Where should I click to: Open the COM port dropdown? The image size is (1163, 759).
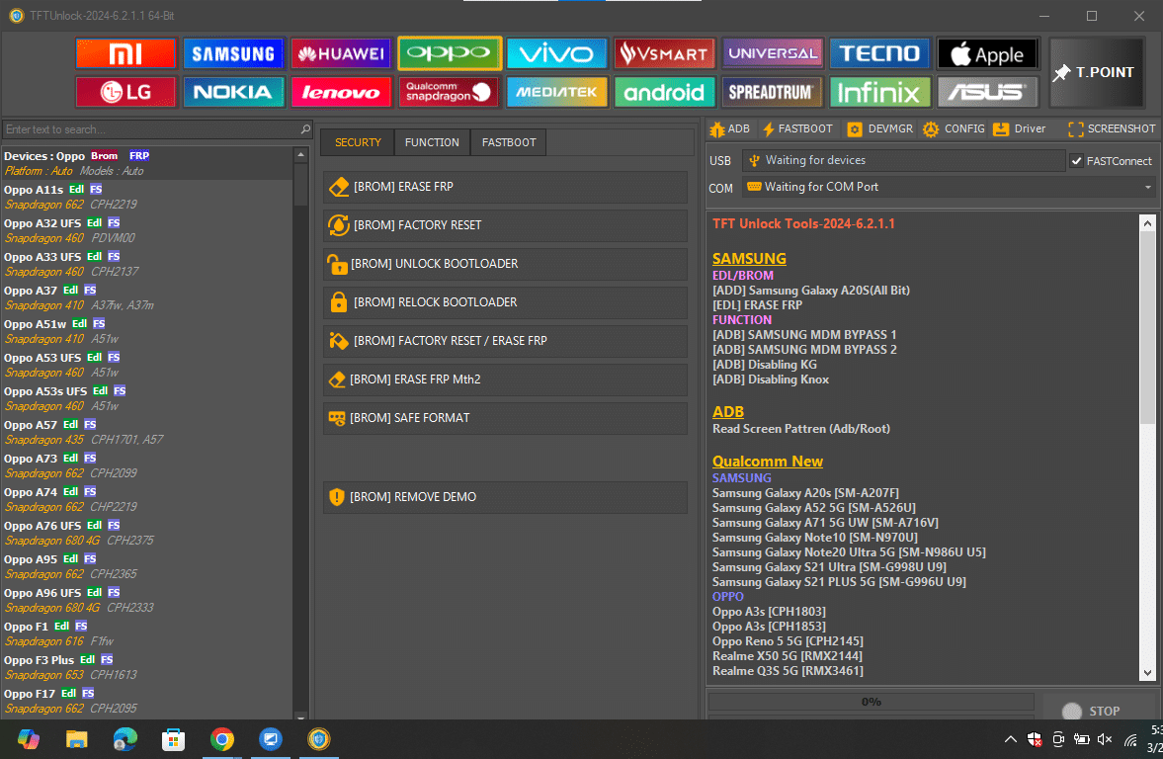click(x=1146, y=187)
